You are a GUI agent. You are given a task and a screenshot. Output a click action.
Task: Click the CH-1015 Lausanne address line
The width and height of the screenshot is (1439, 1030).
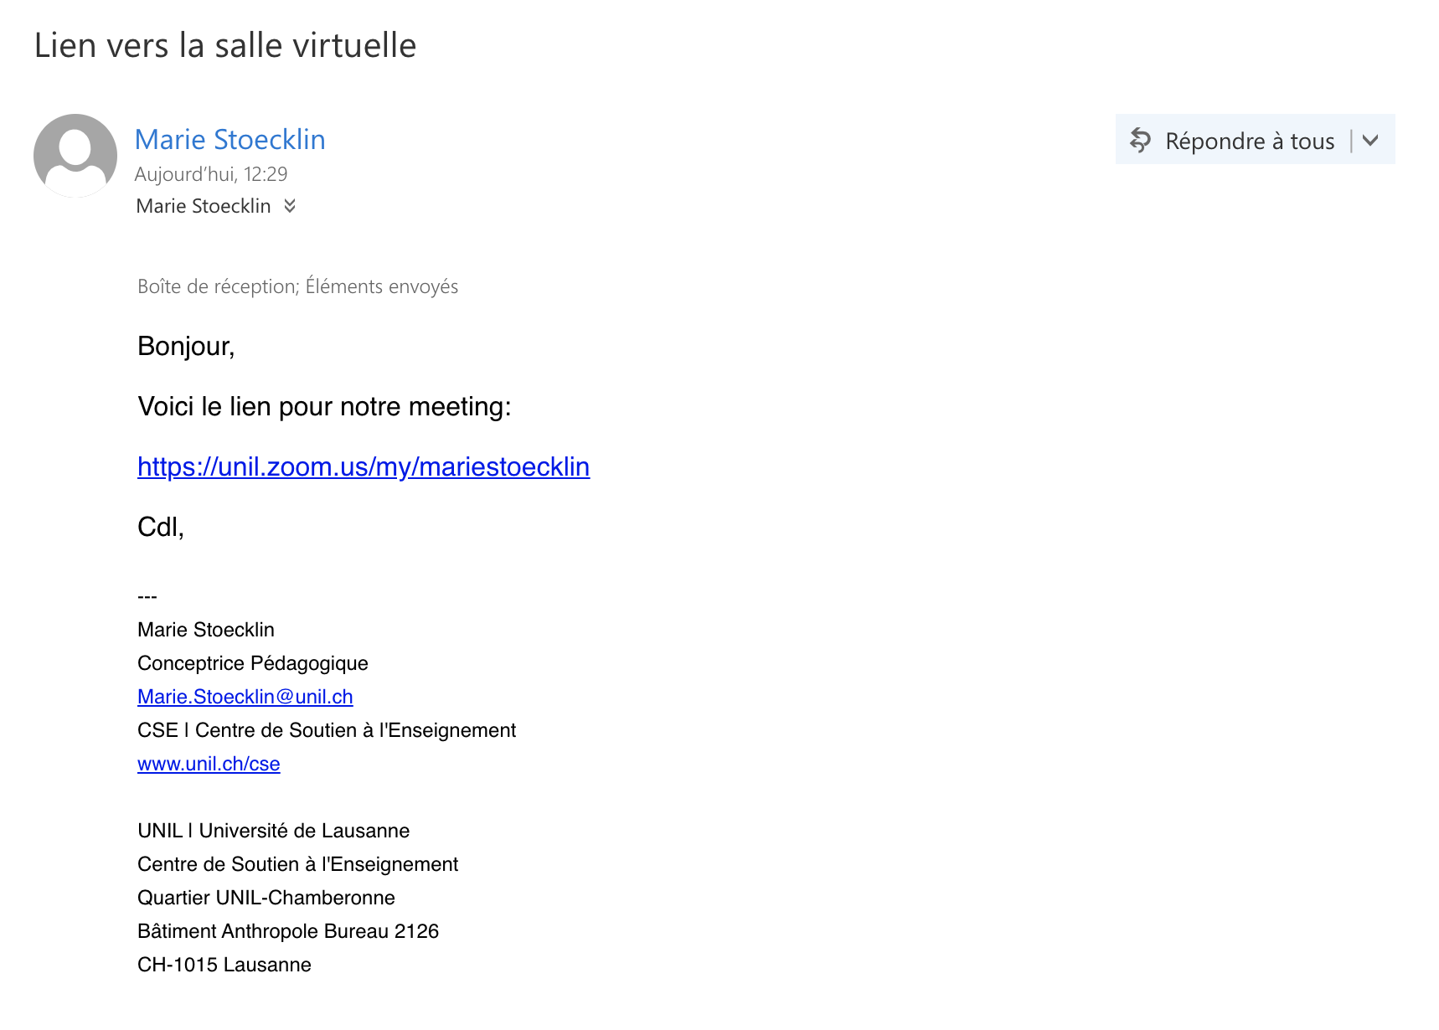click(x=224, y=965)
